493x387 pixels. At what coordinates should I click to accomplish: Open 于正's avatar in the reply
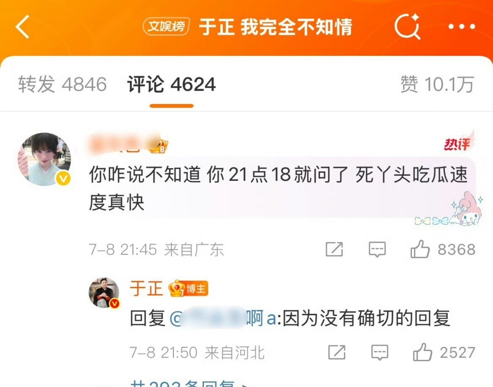pyautogui.click(x=104, y=293)
